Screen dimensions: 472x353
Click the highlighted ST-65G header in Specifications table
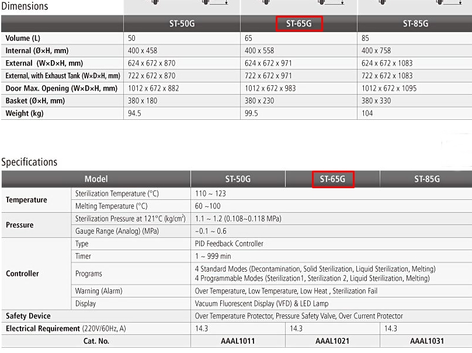point(333,179)
